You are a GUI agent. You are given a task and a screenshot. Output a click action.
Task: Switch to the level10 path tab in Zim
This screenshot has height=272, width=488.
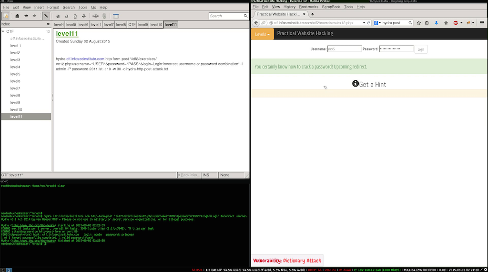coord(156,25)
